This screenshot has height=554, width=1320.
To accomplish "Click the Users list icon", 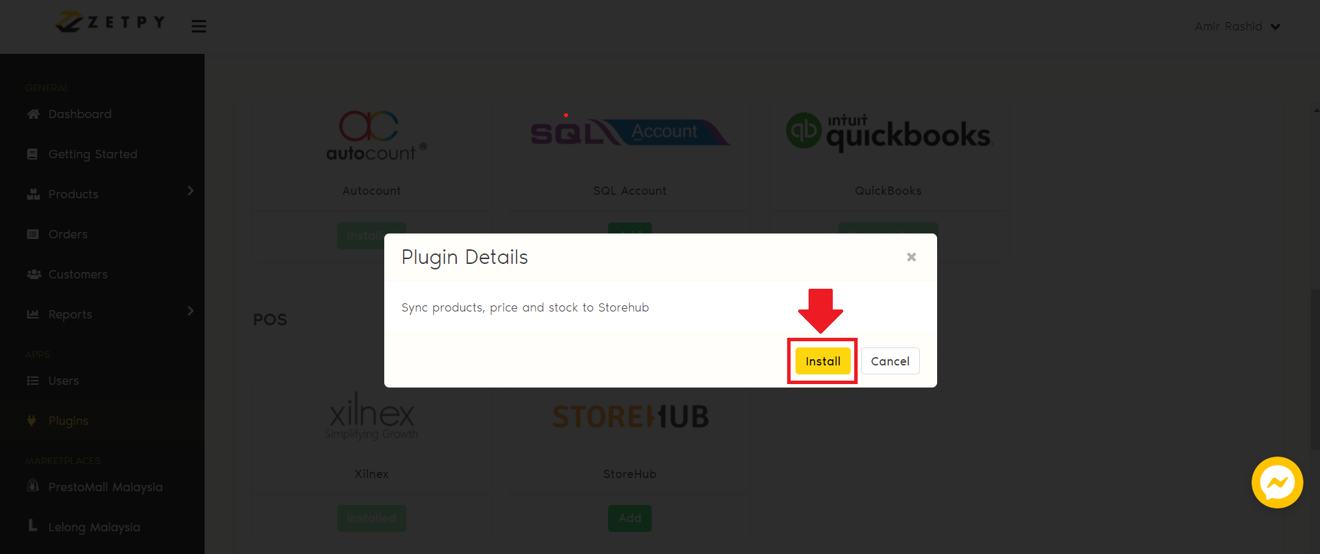I will pos(32,381).
